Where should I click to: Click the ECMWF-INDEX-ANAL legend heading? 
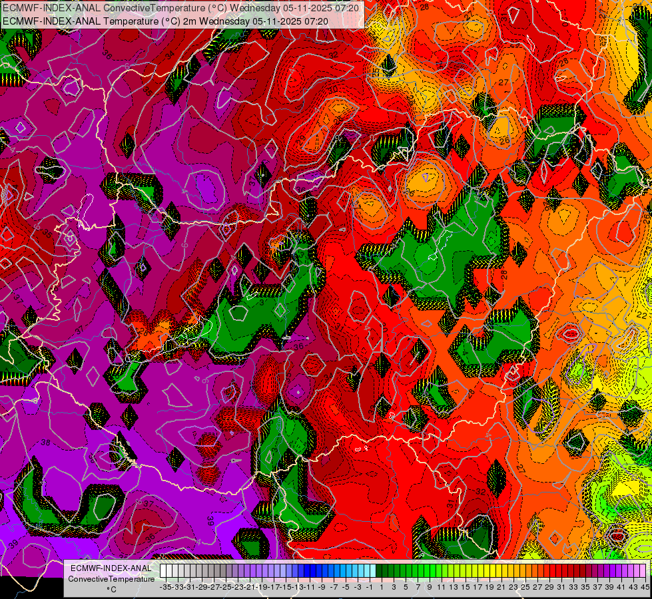click(x=111, y=568)
